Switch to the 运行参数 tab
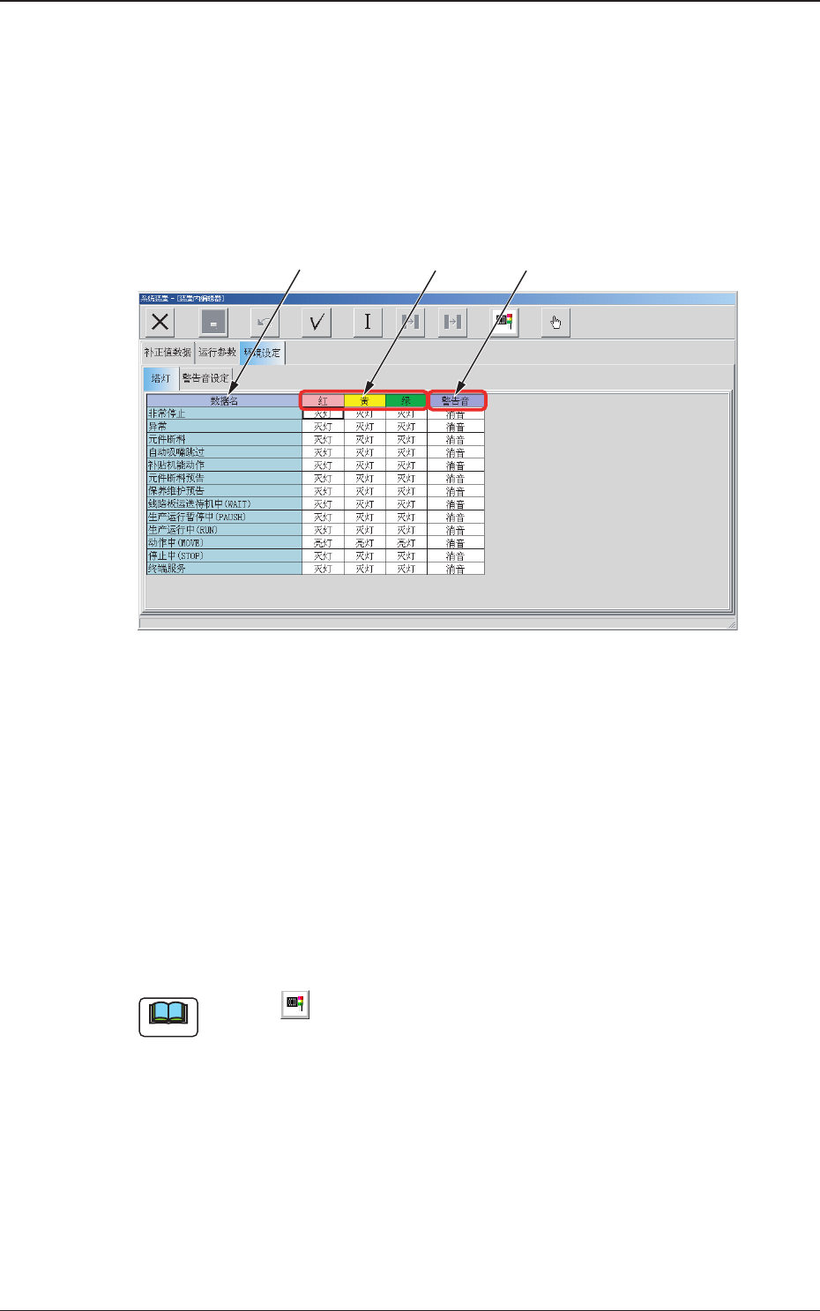 (217, 353)
